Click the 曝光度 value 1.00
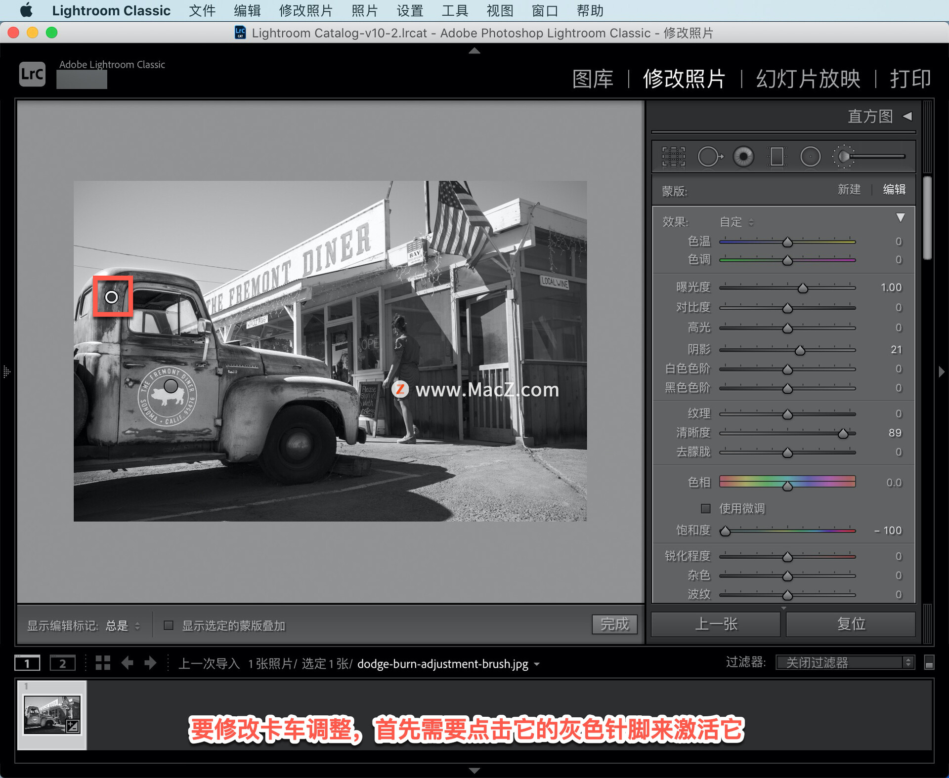 (x=891, y=287)
